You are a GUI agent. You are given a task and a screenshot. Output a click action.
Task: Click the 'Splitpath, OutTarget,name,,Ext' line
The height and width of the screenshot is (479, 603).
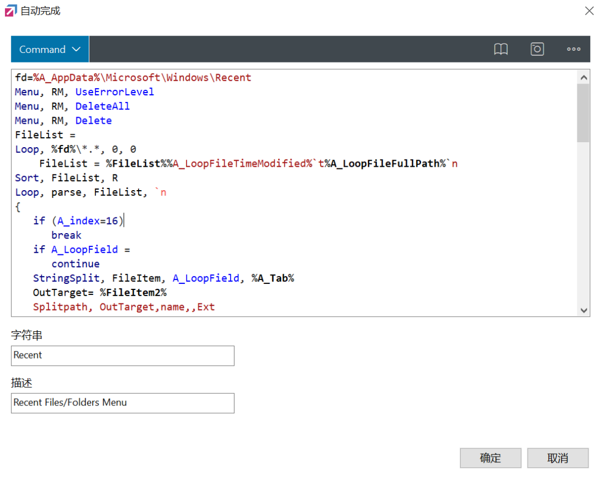tap(124, 307)
